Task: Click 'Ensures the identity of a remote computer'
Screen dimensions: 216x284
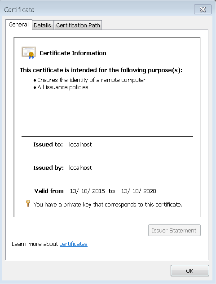Action: (91, 80)
